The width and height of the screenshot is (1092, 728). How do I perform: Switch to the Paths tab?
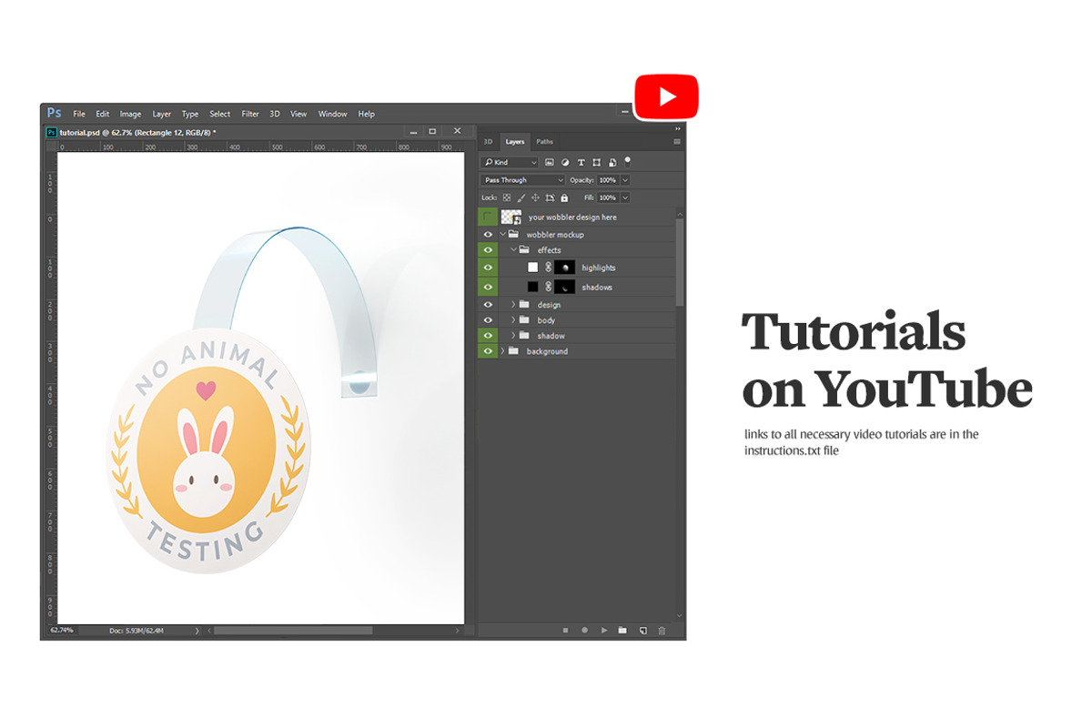pyautogui.click(x=544, y=142)
